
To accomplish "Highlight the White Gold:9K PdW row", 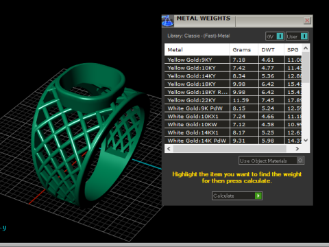I will click(x=233, y=108).
